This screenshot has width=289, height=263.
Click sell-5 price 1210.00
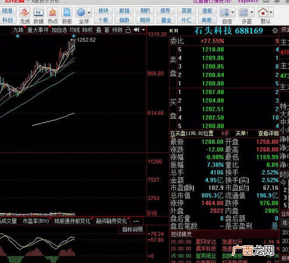(x=213, y=50)
